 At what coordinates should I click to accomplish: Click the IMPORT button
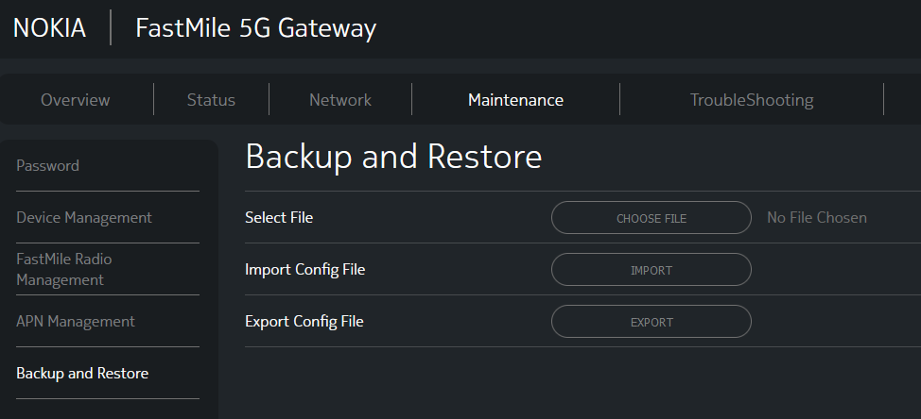651,270
